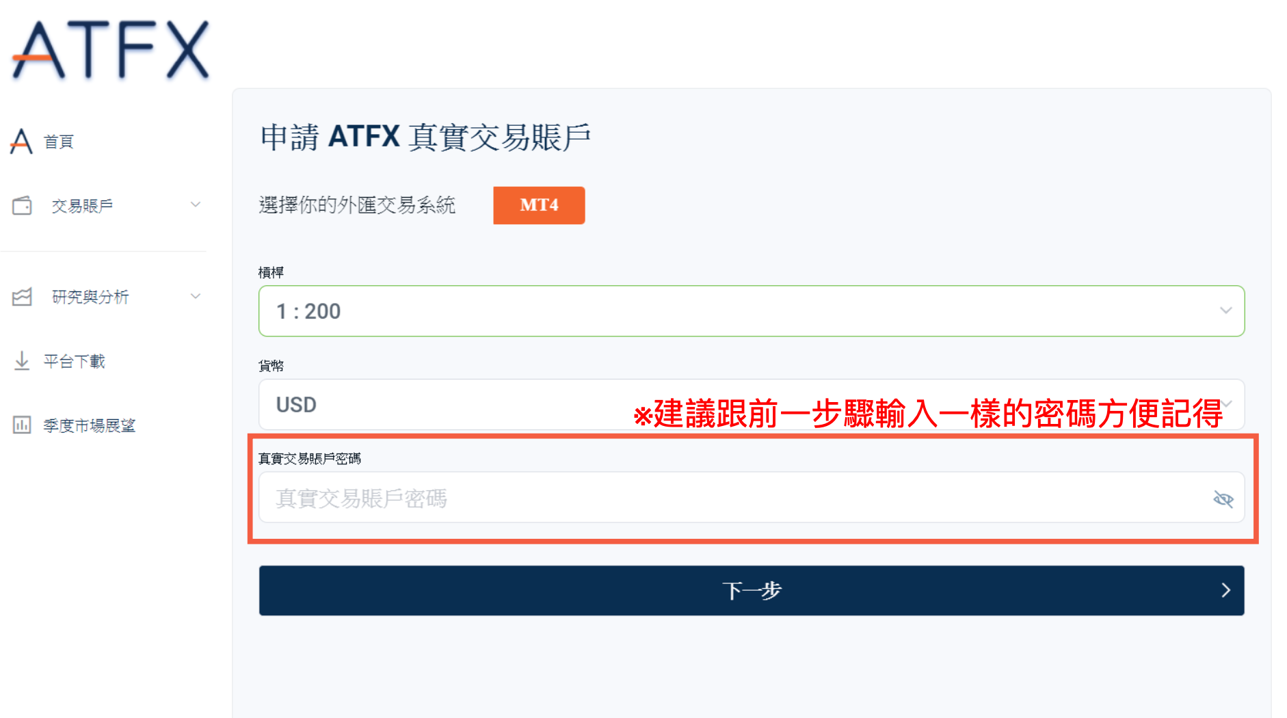Click the leverage dropdown chevron arrow
The image size is (1287, 718).
click(x=1225, y=310)
